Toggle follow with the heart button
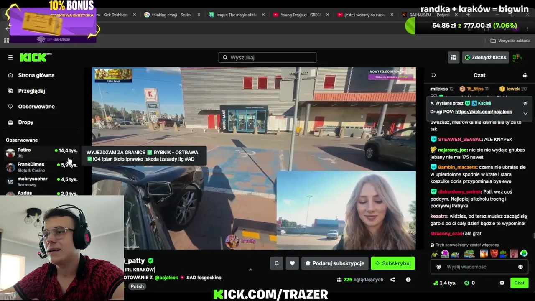Screen dimensions: 535x301 pos(292,263)
